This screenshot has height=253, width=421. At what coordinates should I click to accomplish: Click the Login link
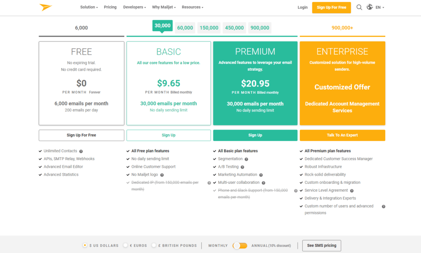[303, 7]
